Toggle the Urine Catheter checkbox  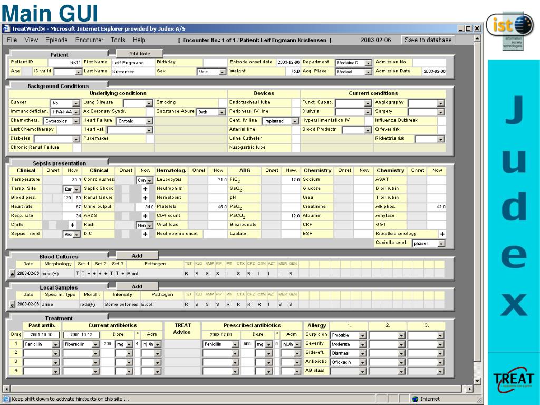[x=296, y=139]
